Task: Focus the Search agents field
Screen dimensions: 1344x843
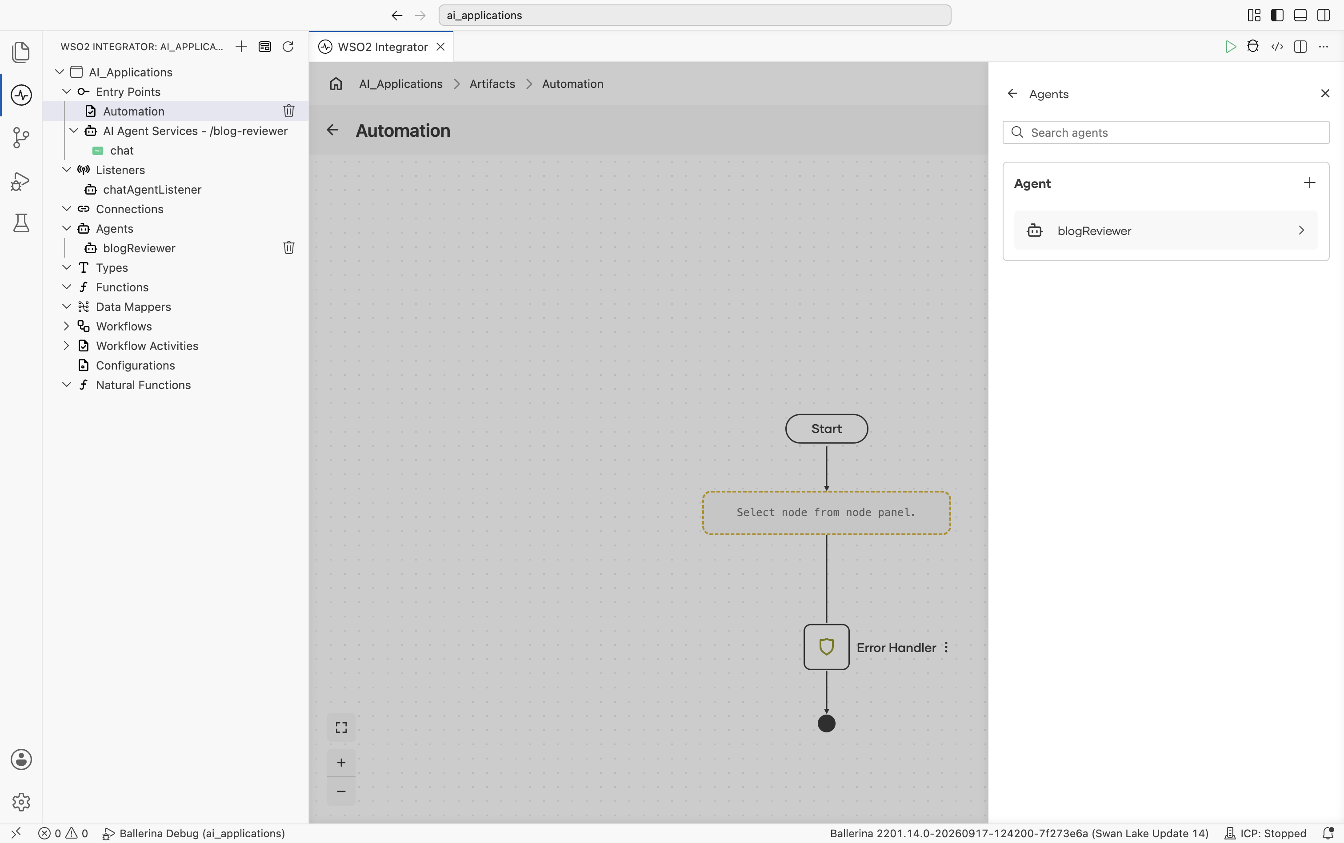Action: pos(1166,133)
